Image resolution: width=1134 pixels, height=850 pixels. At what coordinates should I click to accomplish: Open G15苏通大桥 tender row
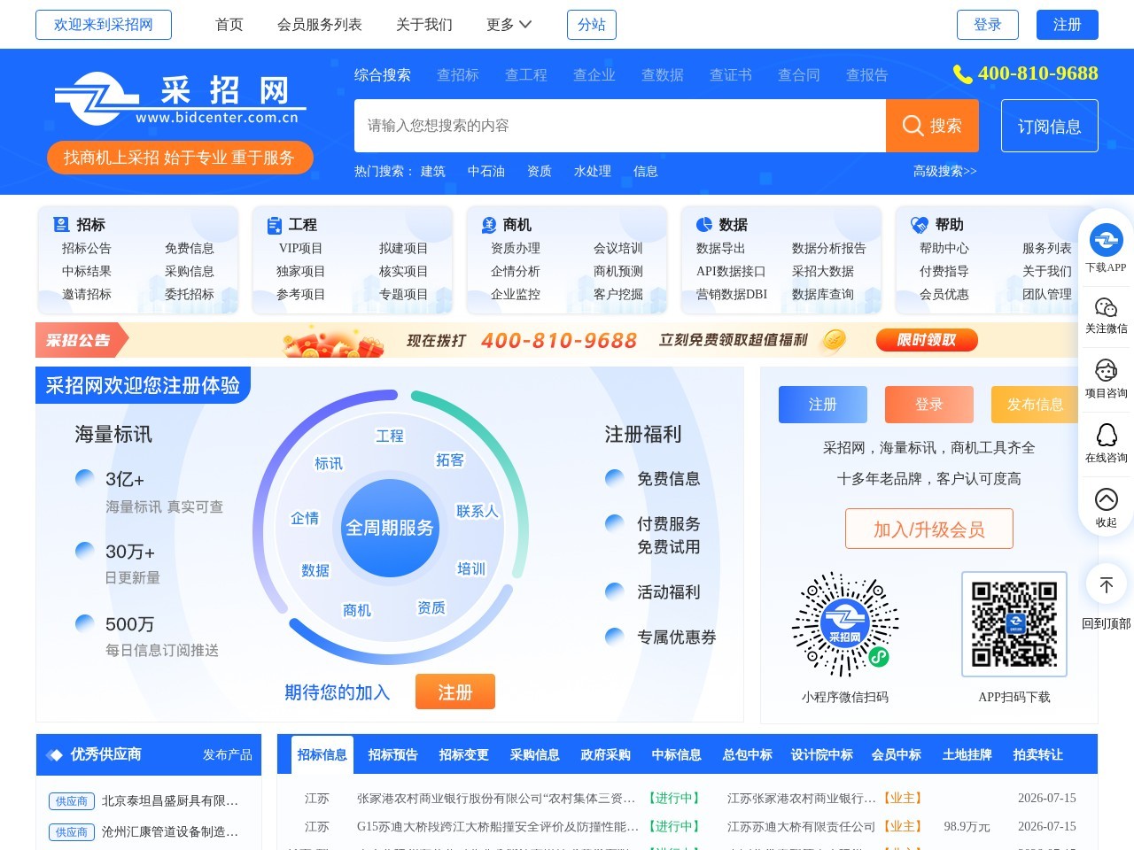pos(498,827)
